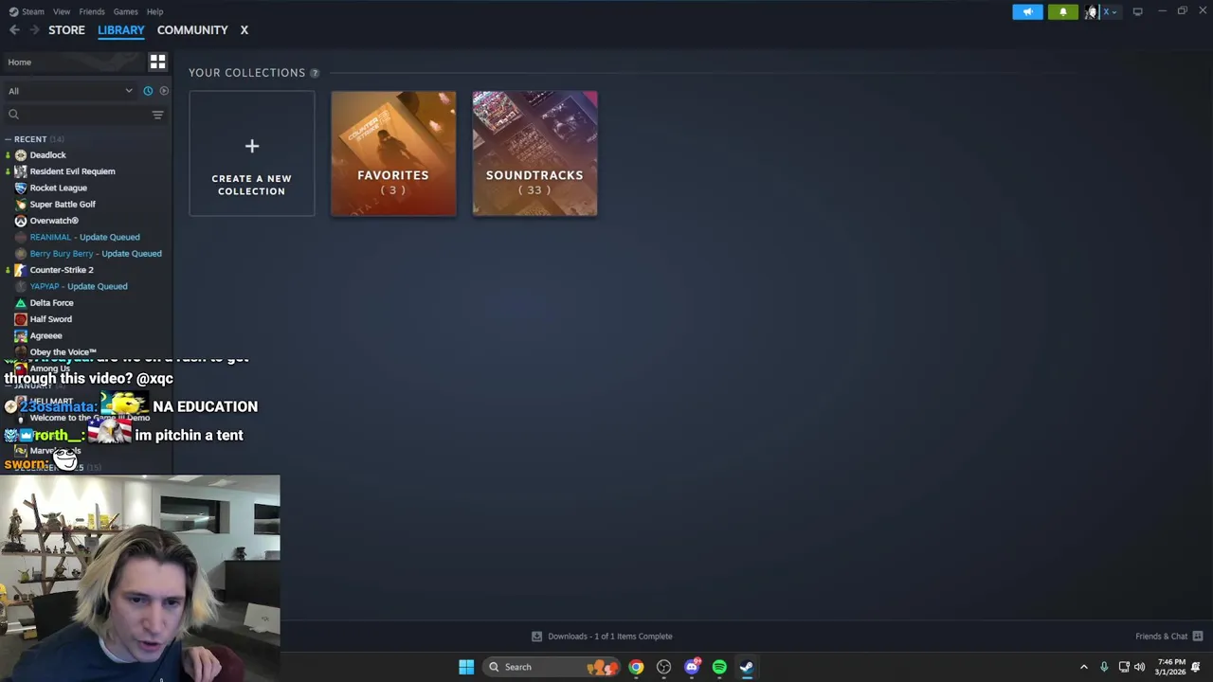Open the volume speaker tray icon
The width and height of the screenshot is (1213, 682).
coord(1140,667)
